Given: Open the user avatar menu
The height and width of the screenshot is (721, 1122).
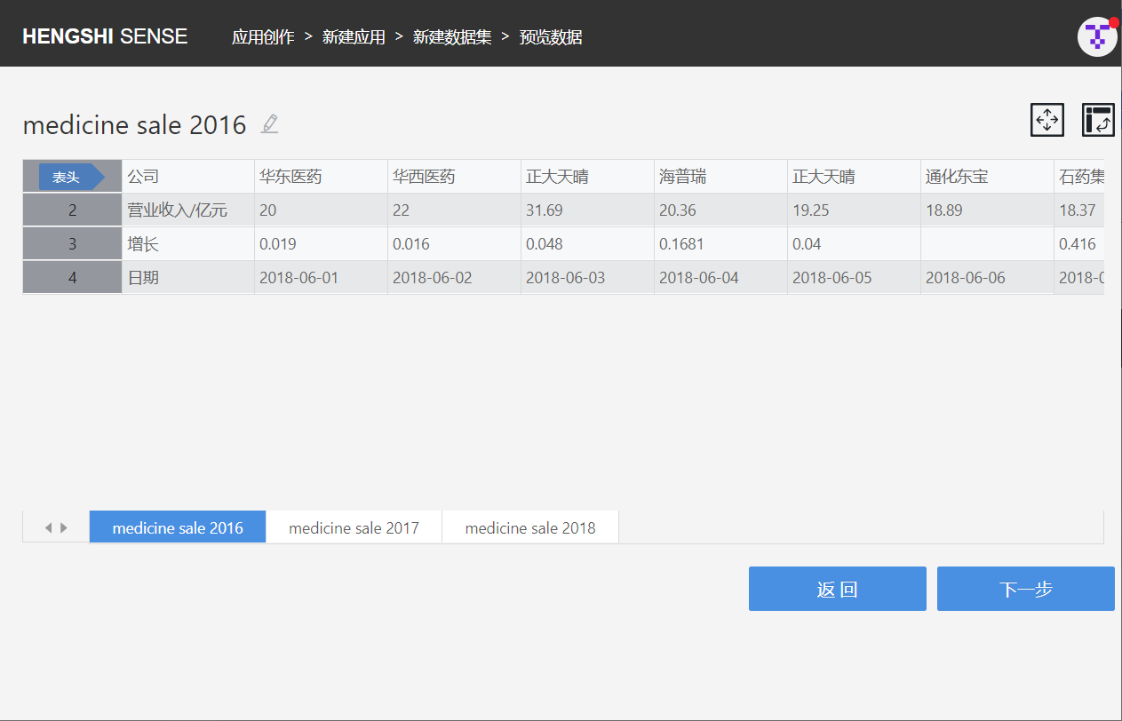Looking at the screenshot, I should pyautogui.click(x=1097, y=36).
